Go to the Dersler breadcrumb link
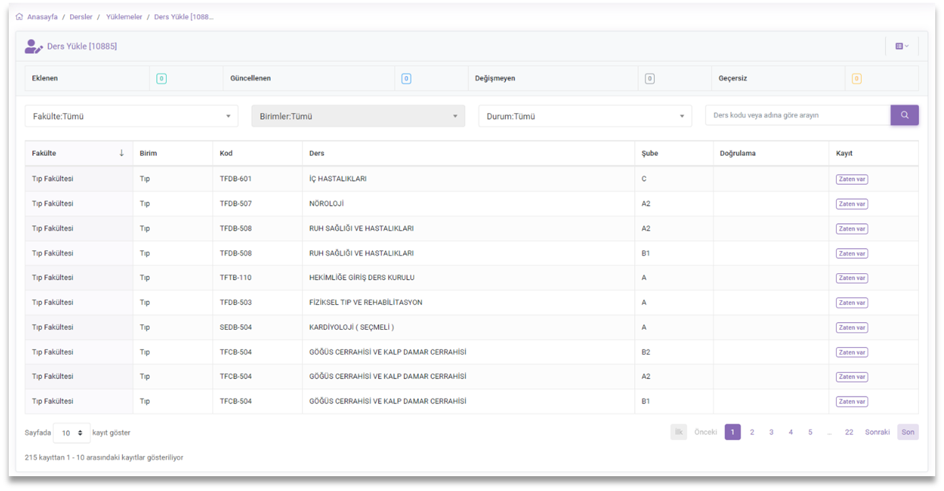This screenshot has height=491, width=944. coord(81,17)
